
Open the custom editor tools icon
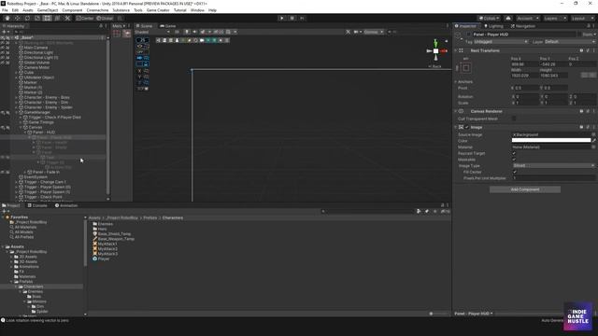coord(67,18)
